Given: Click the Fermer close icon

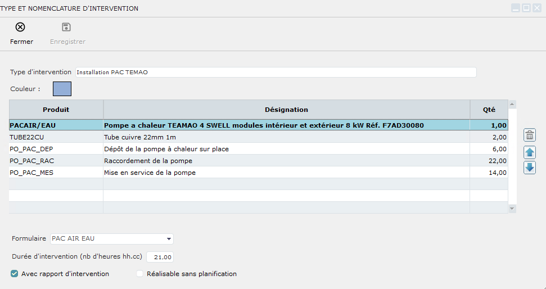Looking at the screenshot, I should pyautogui.click(x=20, y=28).
